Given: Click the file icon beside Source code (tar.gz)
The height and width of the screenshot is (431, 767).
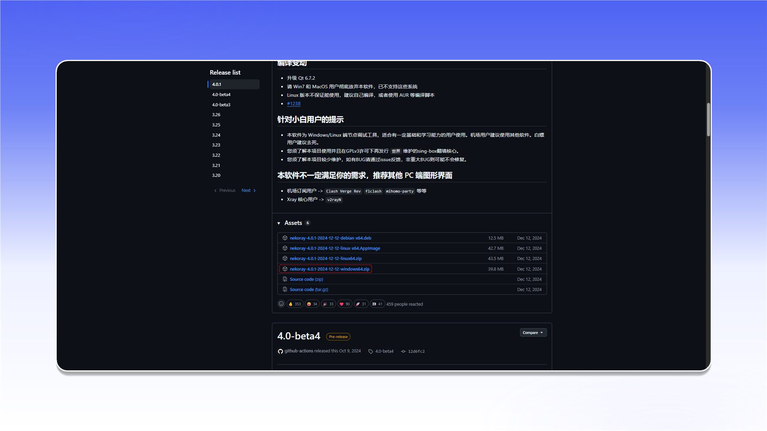Looking at the screenshot, I should tap(285, 290).
